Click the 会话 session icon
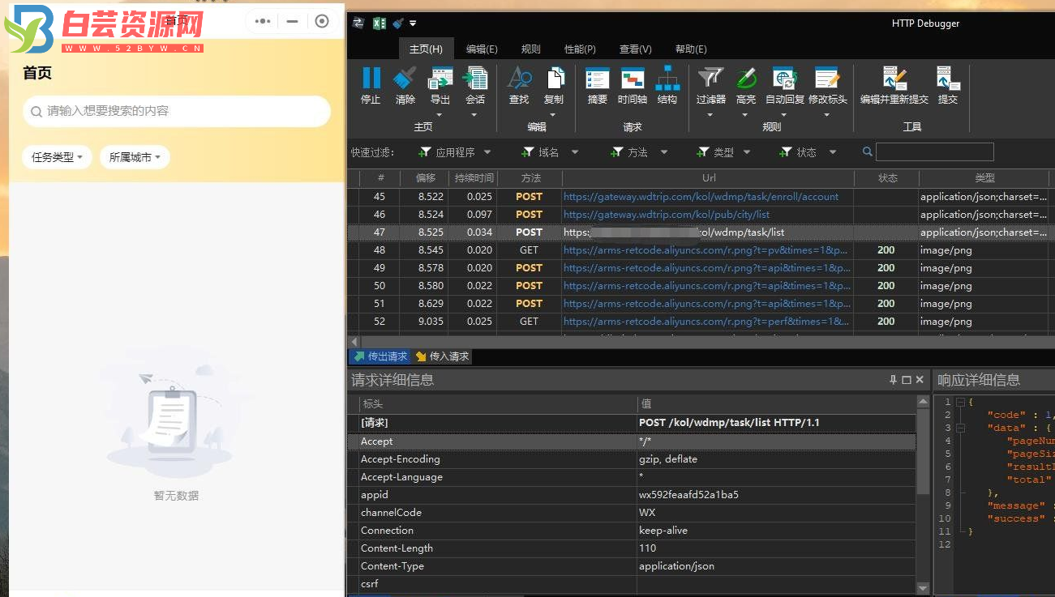1055x597 pixels. [x=475, y=78]
